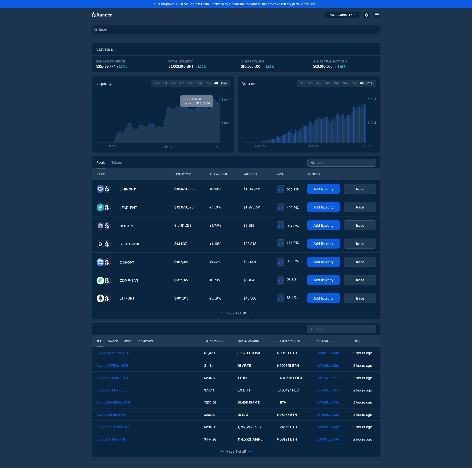The image size is (472, 468).
Task: Select the 1w range on Liquidity chart
Action: (173, 83)
